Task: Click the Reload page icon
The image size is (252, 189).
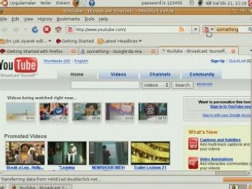Action: coord(35,29)
